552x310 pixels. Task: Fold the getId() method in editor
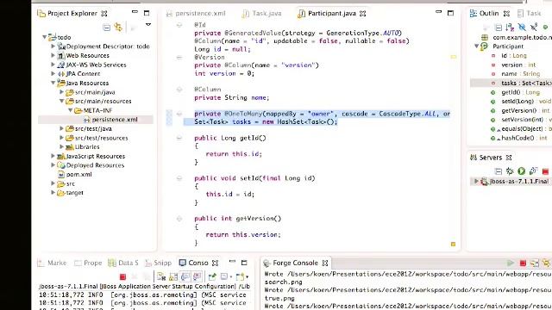179,138
